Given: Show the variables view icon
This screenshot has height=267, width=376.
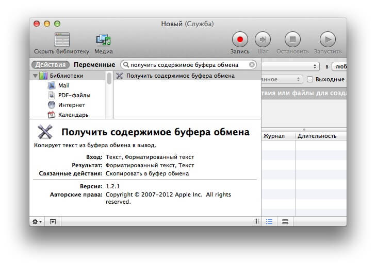Looking at the screenshot, I should coord(285,222).
